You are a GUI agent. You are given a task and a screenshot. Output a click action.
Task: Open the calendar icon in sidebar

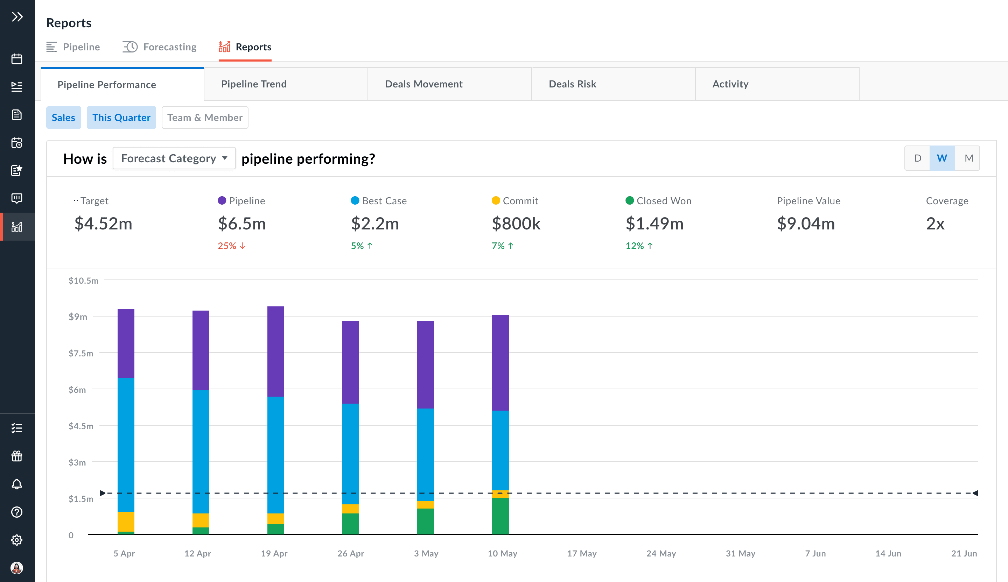click(x=17, y=59)
